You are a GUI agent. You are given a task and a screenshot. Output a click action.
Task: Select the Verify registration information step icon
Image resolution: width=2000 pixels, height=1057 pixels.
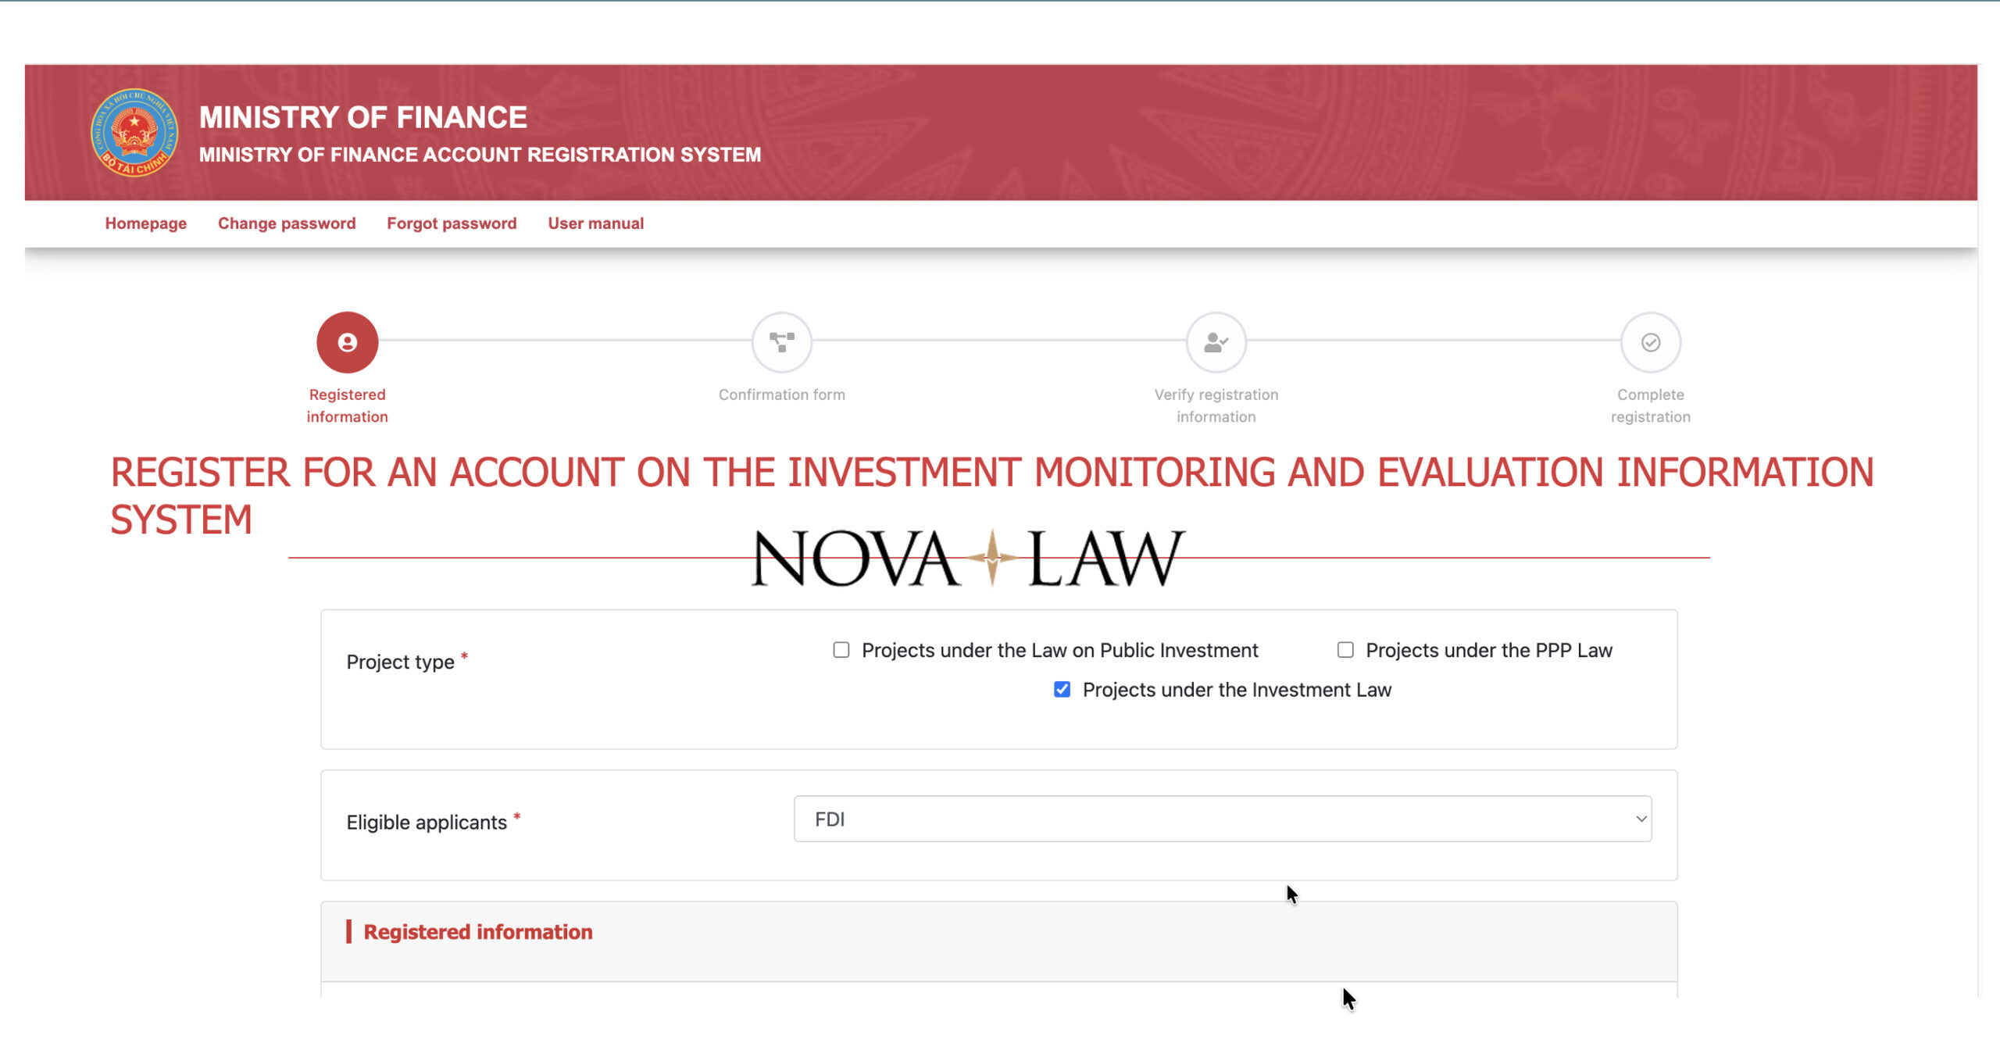1216,342
